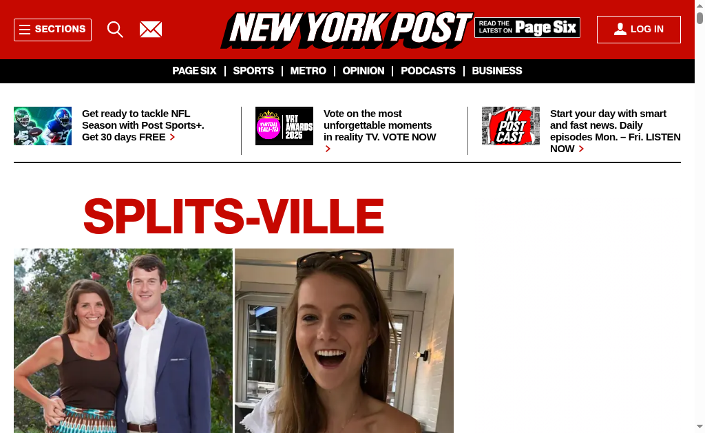Select Opinion in the navigation bar
The image size is (705, 433).
coord(364,71)
